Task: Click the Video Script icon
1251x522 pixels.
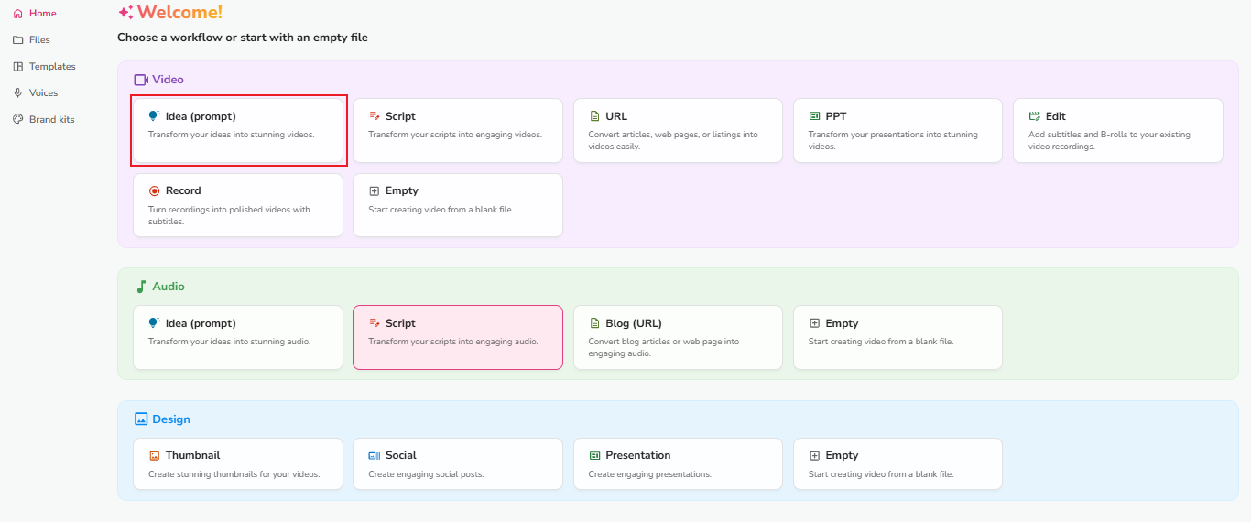Action: click(x=374, y=116)
